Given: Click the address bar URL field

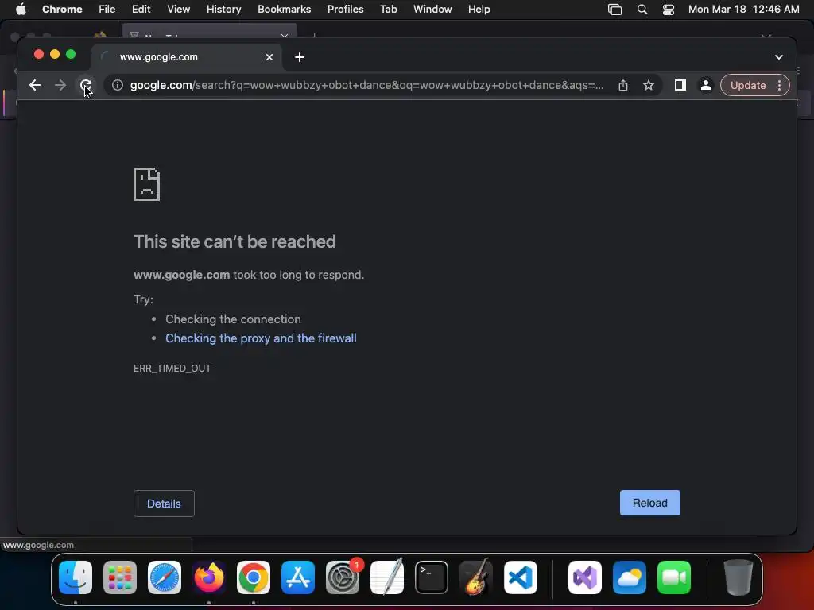Looking at the screenshot, I should pyautogui.click(x=366, y=85).
